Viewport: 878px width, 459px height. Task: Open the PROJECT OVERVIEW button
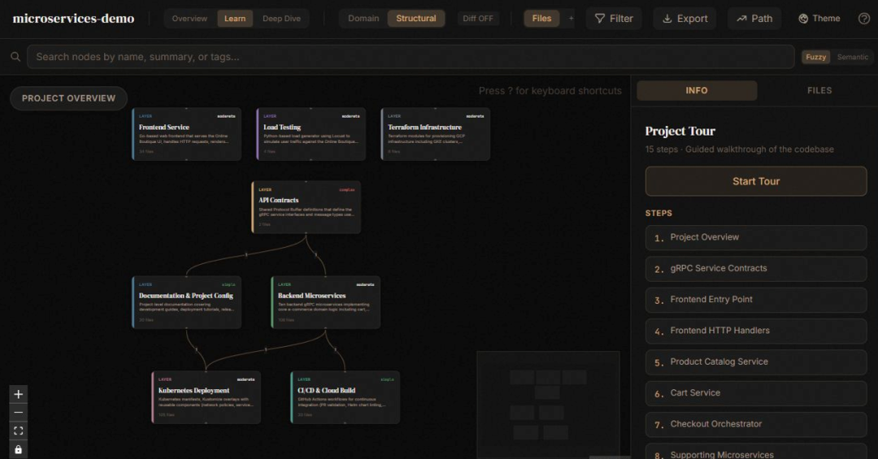(68, 98)
